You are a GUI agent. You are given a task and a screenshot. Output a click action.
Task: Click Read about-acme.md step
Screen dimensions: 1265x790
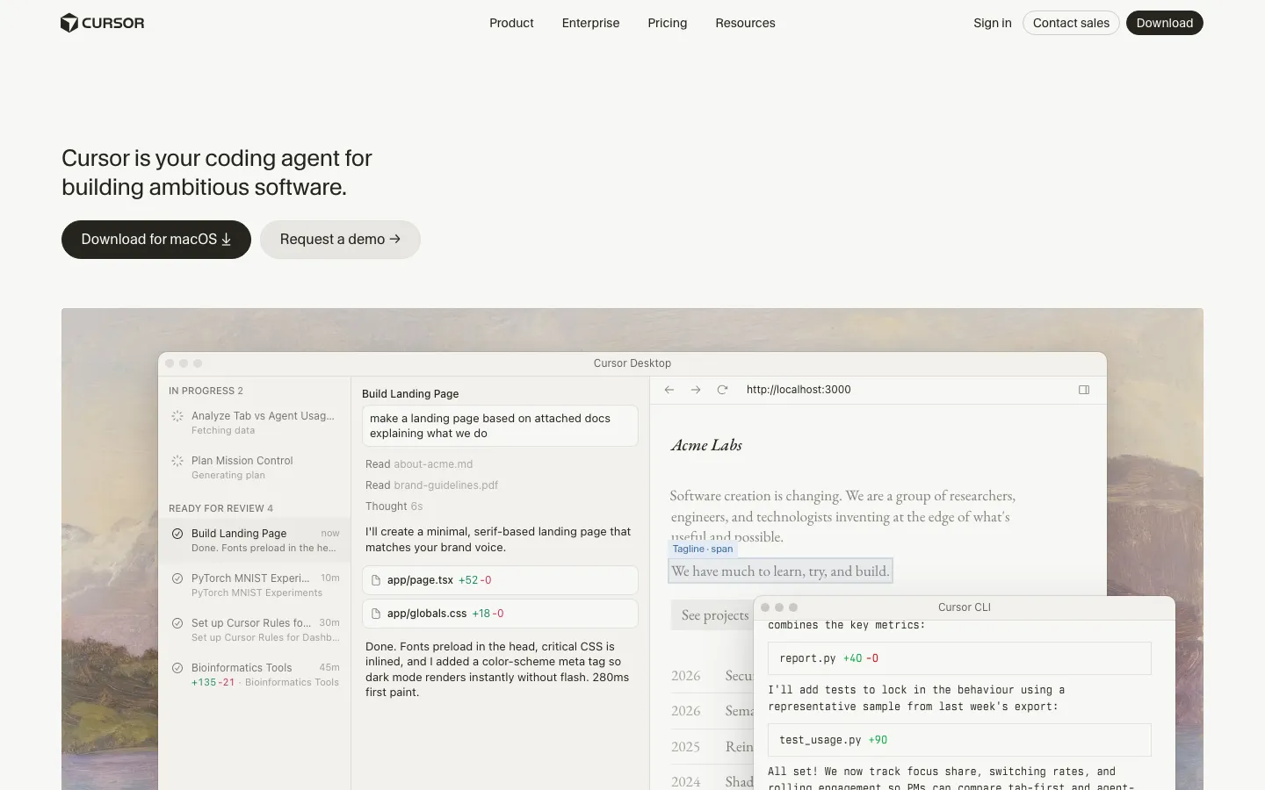419,464
